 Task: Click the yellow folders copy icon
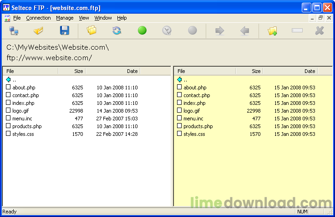(x=91, y=31)
